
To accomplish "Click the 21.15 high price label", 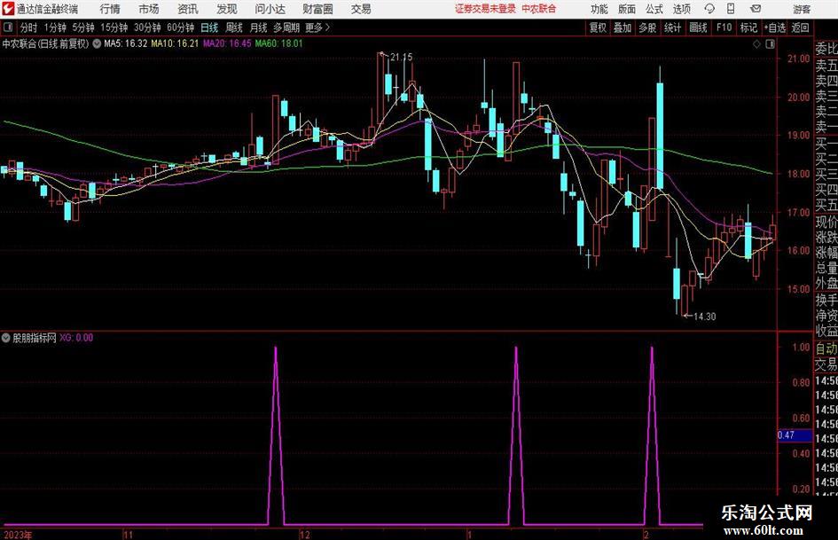I will pyautogui.click(x=402, y=58).
